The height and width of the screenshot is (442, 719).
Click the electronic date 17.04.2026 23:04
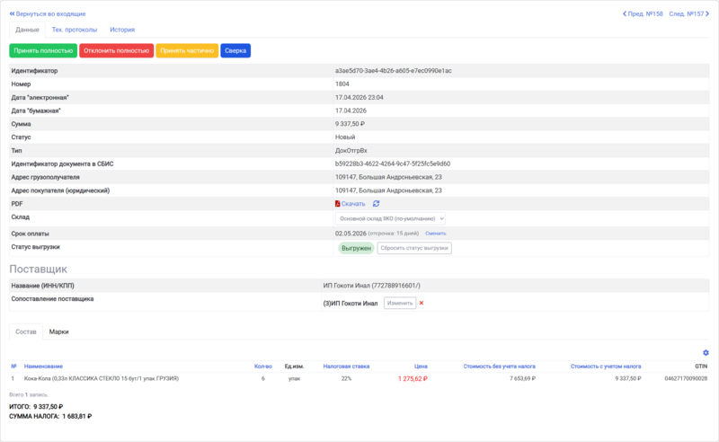(x=359, y=97)
